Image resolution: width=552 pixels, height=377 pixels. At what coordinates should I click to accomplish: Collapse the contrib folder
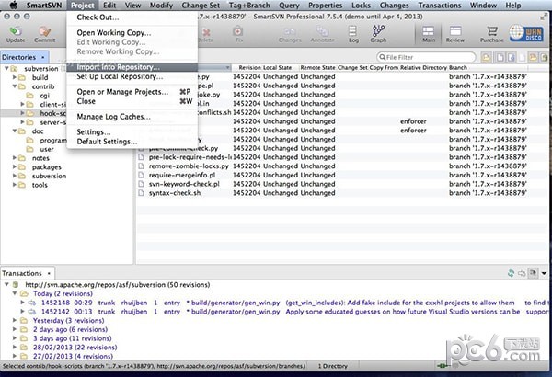[x=15, y=86]
